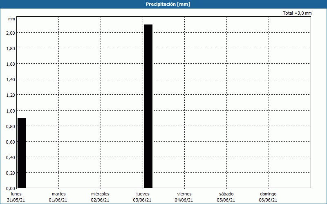Screen dimensions: 327x204
Task: Click the 0,60 axis value
Action: 11,142
